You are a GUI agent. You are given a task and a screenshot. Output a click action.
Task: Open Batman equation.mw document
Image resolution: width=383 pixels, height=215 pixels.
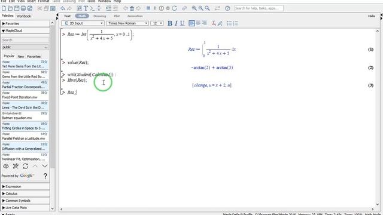(25, 116)
